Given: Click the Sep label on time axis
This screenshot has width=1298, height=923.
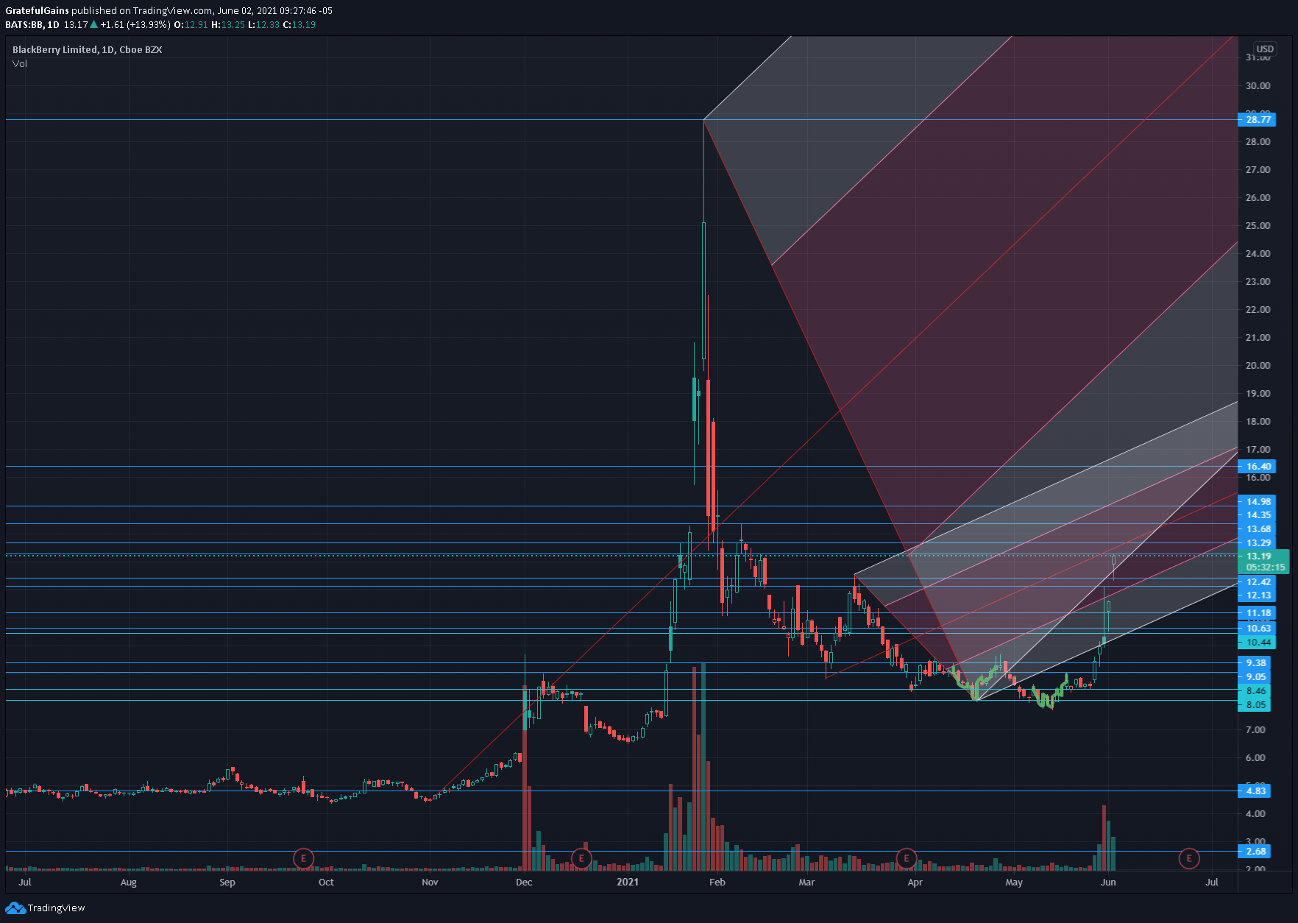Looking at the screenshot, I should tap(227, 882).
